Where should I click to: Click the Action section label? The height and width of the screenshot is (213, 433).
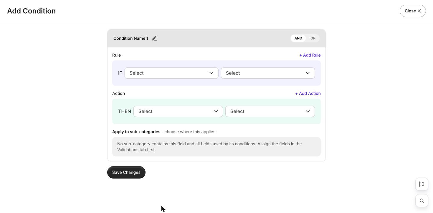tap(118, 93)
